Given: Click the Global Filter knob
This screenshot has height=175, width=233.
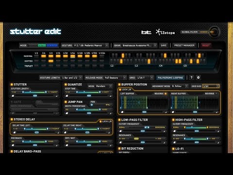Looking at the screenshot, I should (x=215, y=32).
